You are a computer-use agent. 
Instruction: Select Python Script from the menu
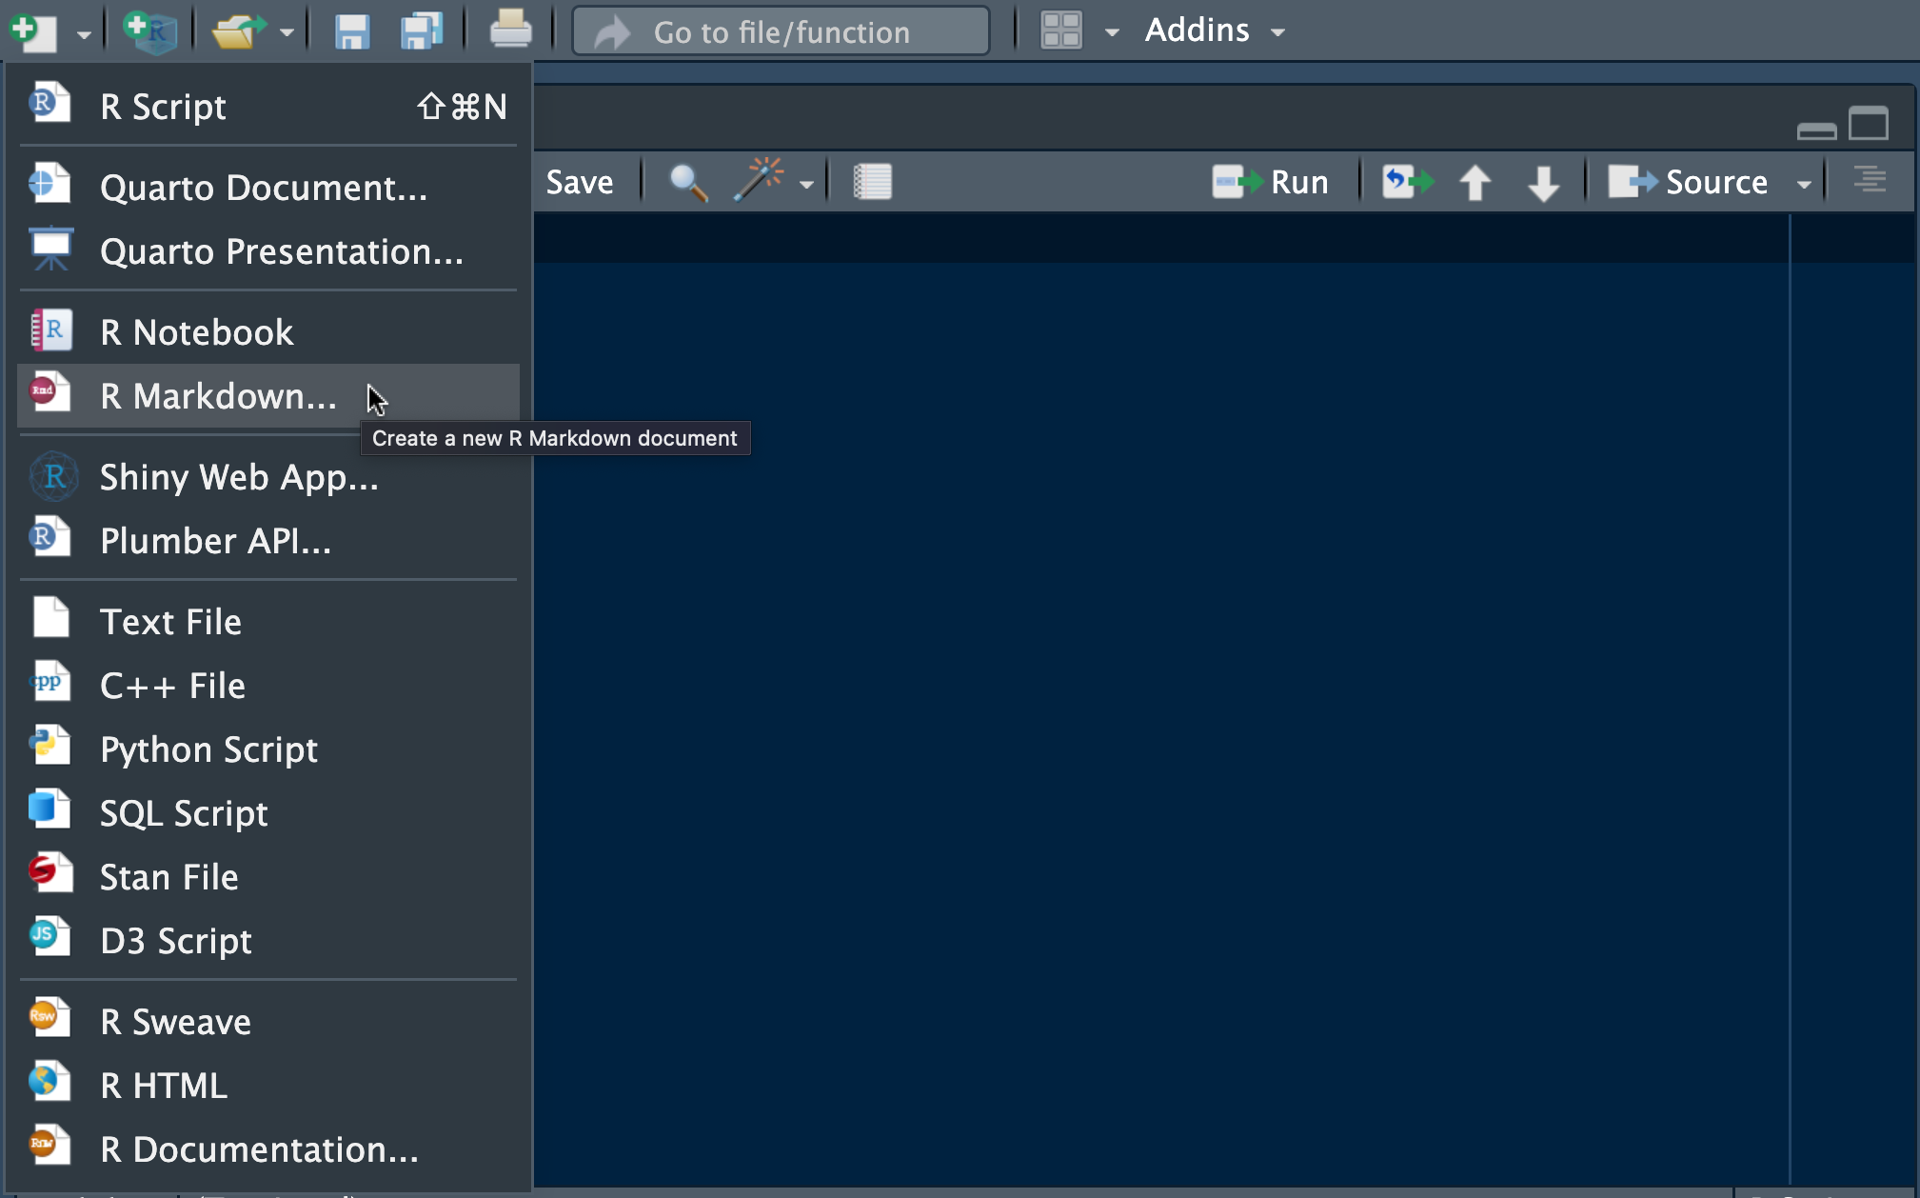coord(208,749)
